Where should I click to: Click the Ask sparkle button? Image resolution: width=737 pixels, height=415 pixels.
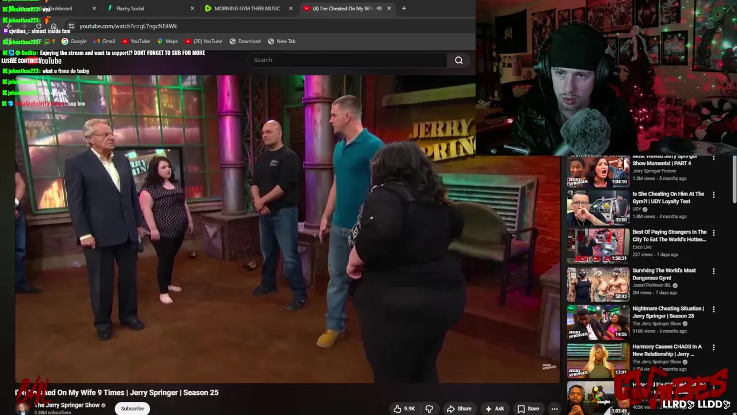pyautogui.click(x=495, y=409)
